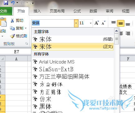135x113 pixels.
Task: Click the Paste clipboard icon
Action: 3,22
